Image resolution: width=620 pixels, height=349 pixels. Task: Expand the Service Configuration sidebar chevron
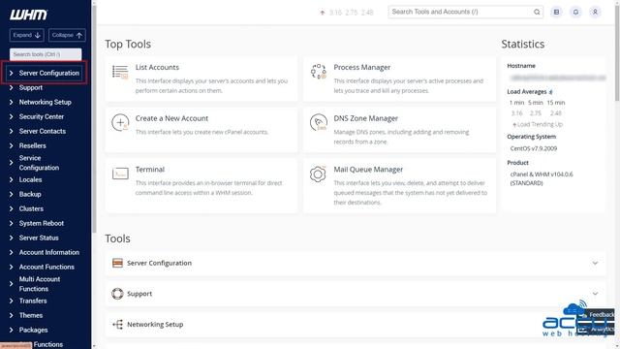pos(11,163)
